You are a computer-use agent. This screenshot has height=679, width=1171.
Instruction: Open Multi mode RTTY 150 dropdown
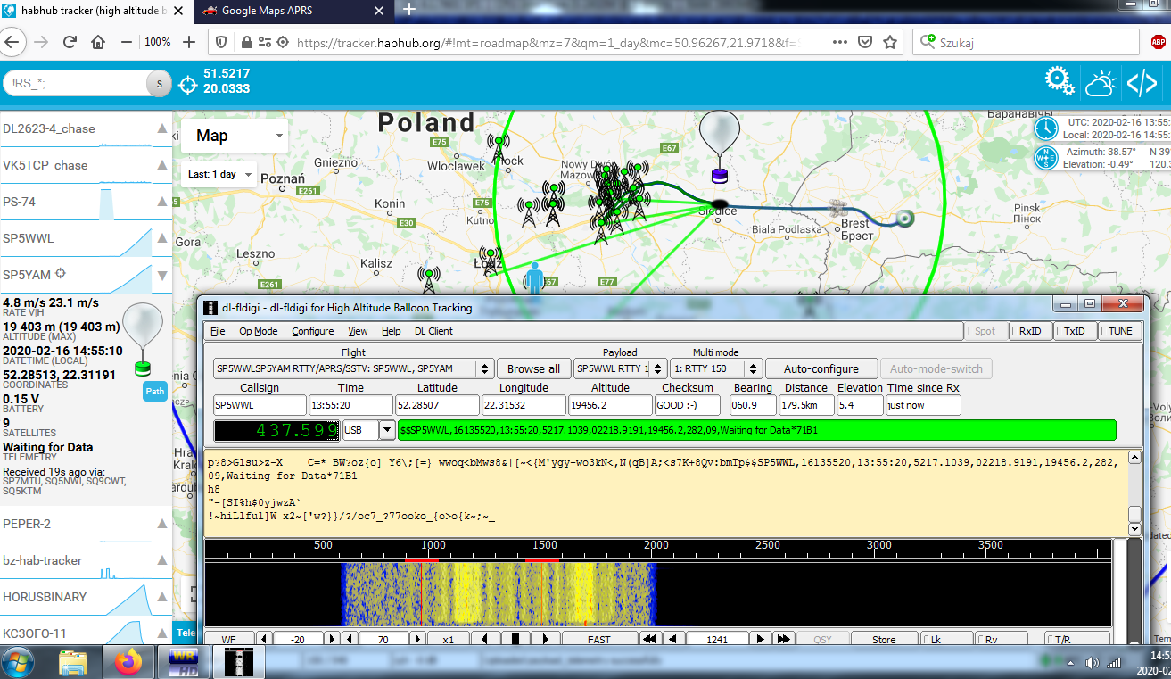tap(716, 368)
